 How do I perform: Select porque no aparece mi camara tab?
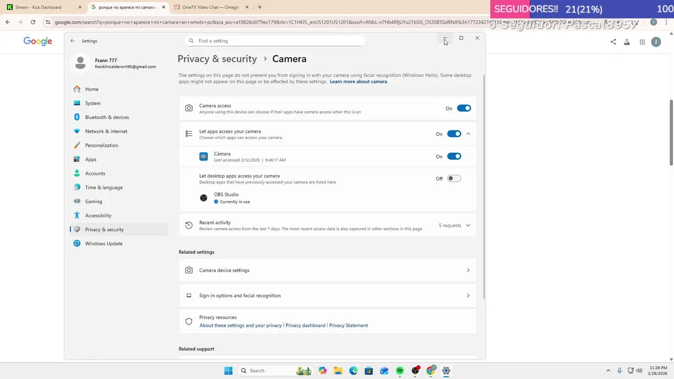click(x=128, y=7)
